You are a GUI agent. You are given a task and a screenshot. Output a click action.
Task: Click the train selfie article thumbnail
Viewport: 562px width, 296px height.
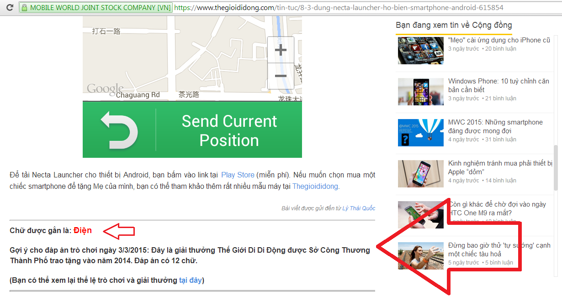pyautogui.click(x=420, y=255)
